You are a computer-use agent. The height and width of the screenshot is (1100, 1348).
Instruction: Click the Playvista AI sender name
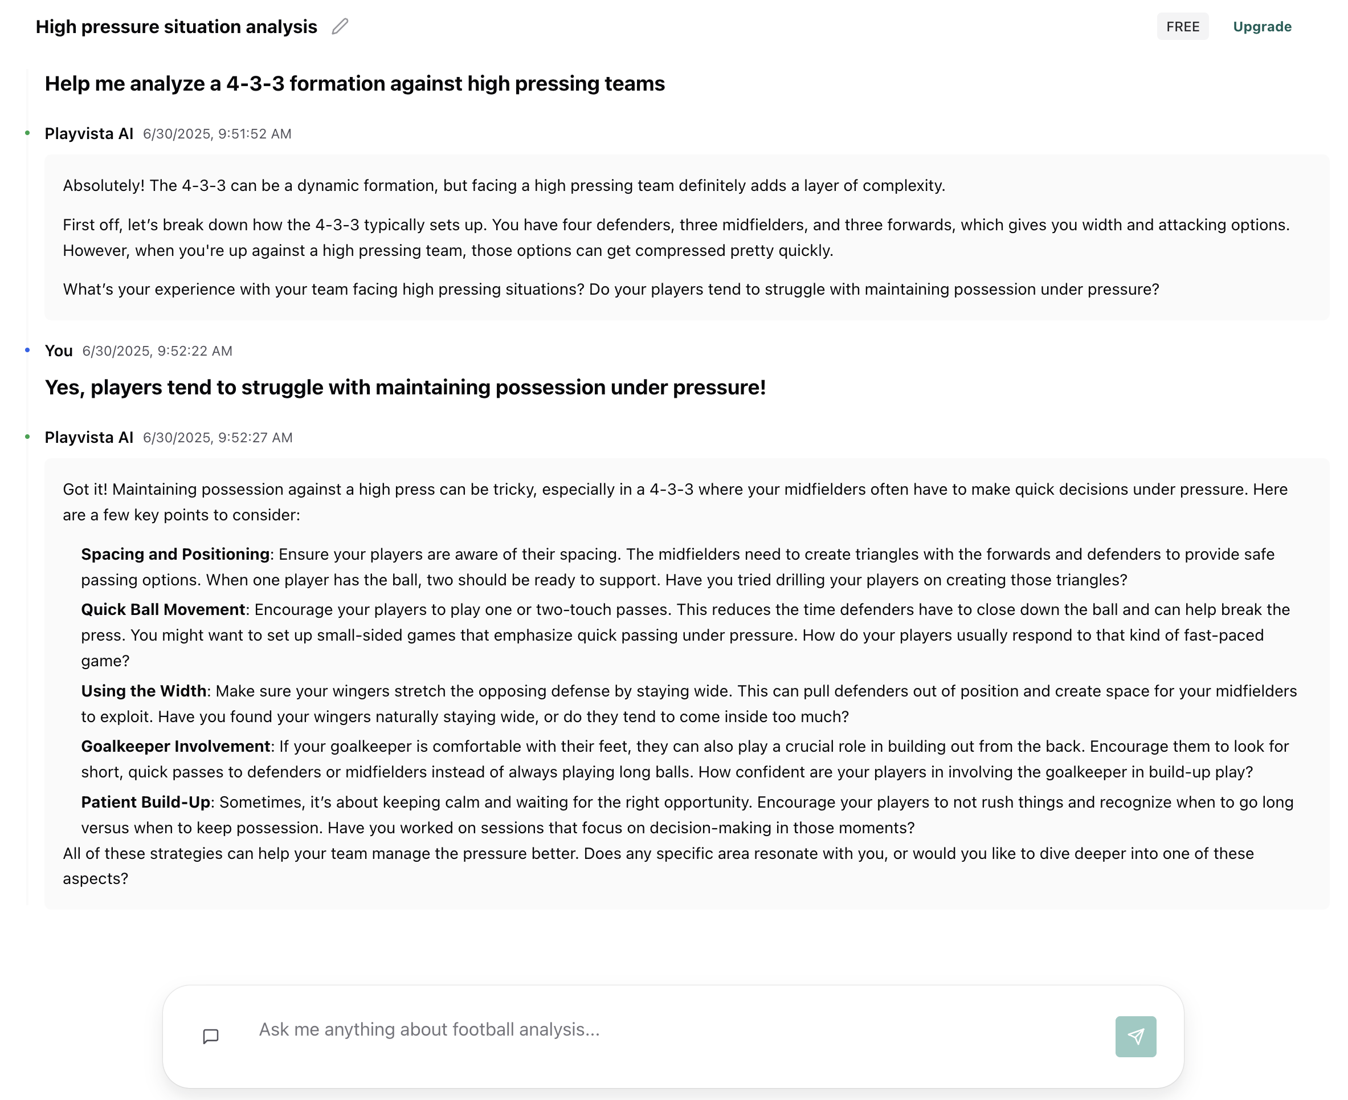(89, 133)
